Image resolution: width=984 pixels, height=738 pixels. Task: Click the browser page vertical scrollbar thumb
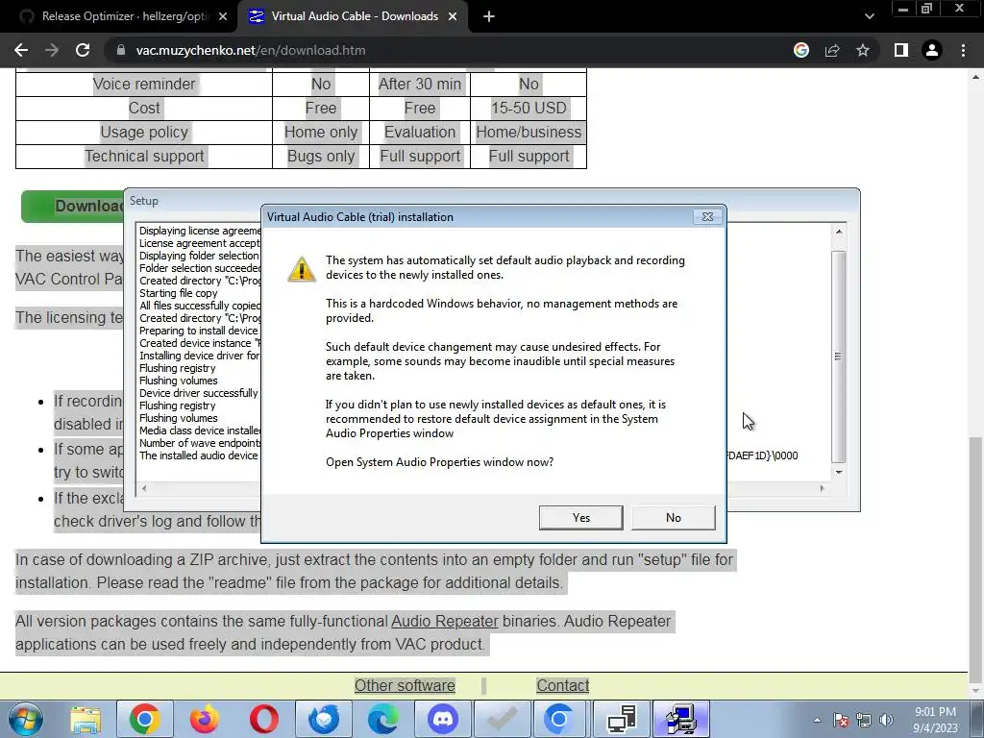pos(976,558)
